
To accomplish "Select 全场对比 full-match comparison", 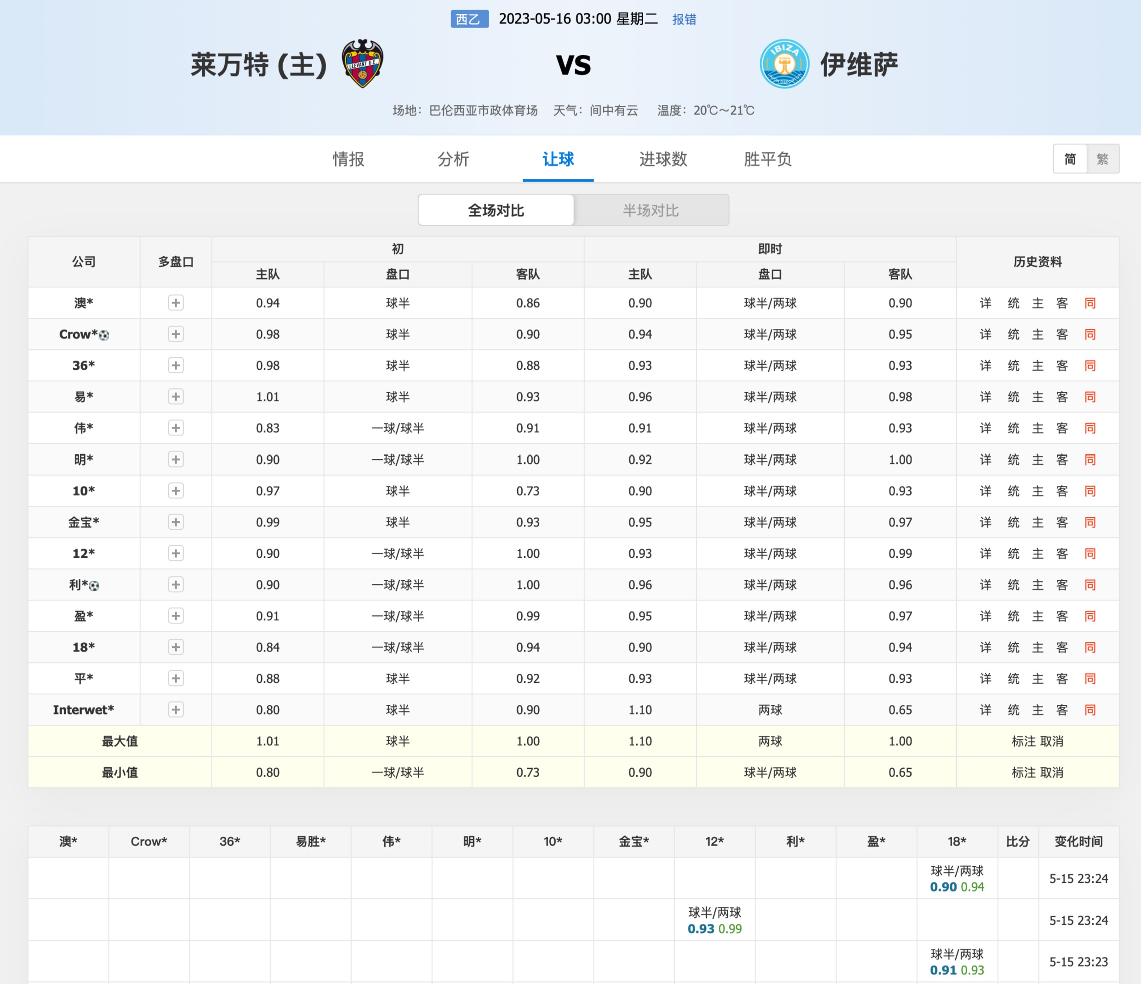I will (x=496, y=210).
